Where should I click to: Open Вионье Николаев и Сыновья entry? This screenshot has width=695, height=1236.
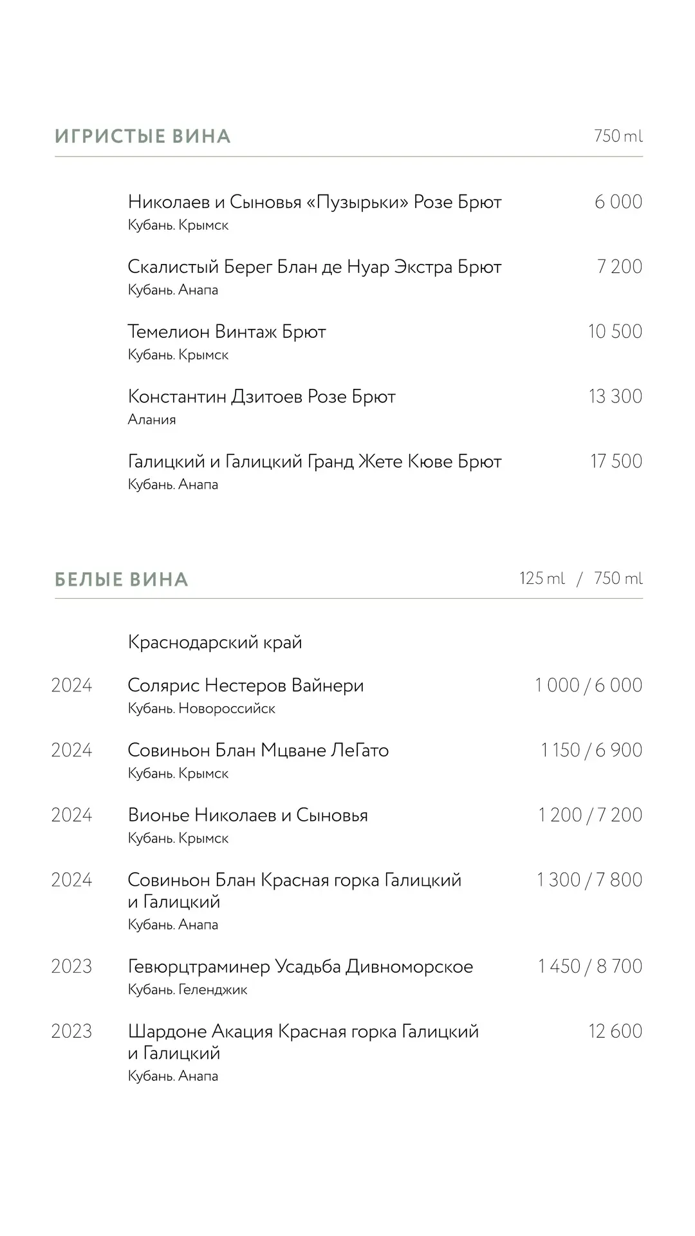(248, 816)
